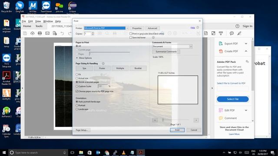
Task: Click the Save file icon in Acrobat toolbar
Action: click(25, 33)
